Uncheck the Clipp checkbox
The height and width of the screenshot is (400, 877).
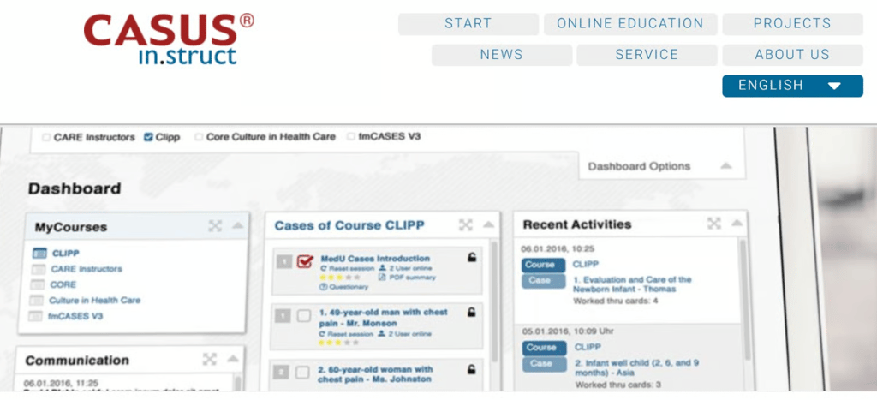point(148,137)
